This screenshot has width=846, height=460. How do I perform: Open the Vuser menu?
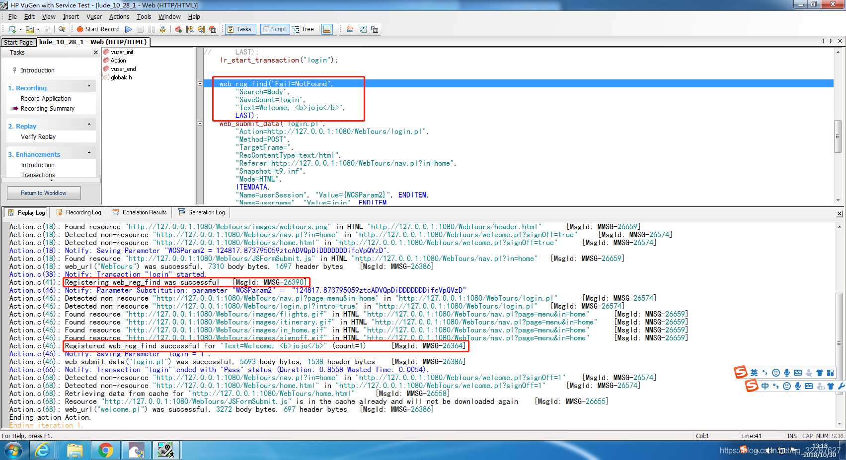[x=94, y=17]
